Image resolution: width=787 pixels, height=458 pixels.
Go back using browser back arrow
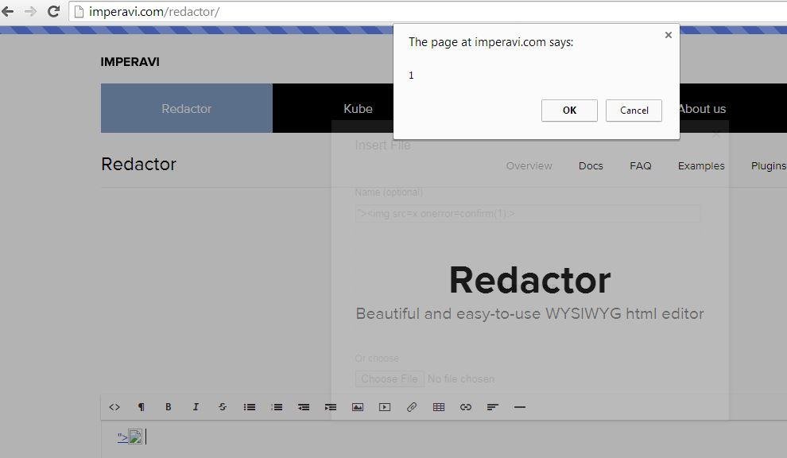point(8,11)
